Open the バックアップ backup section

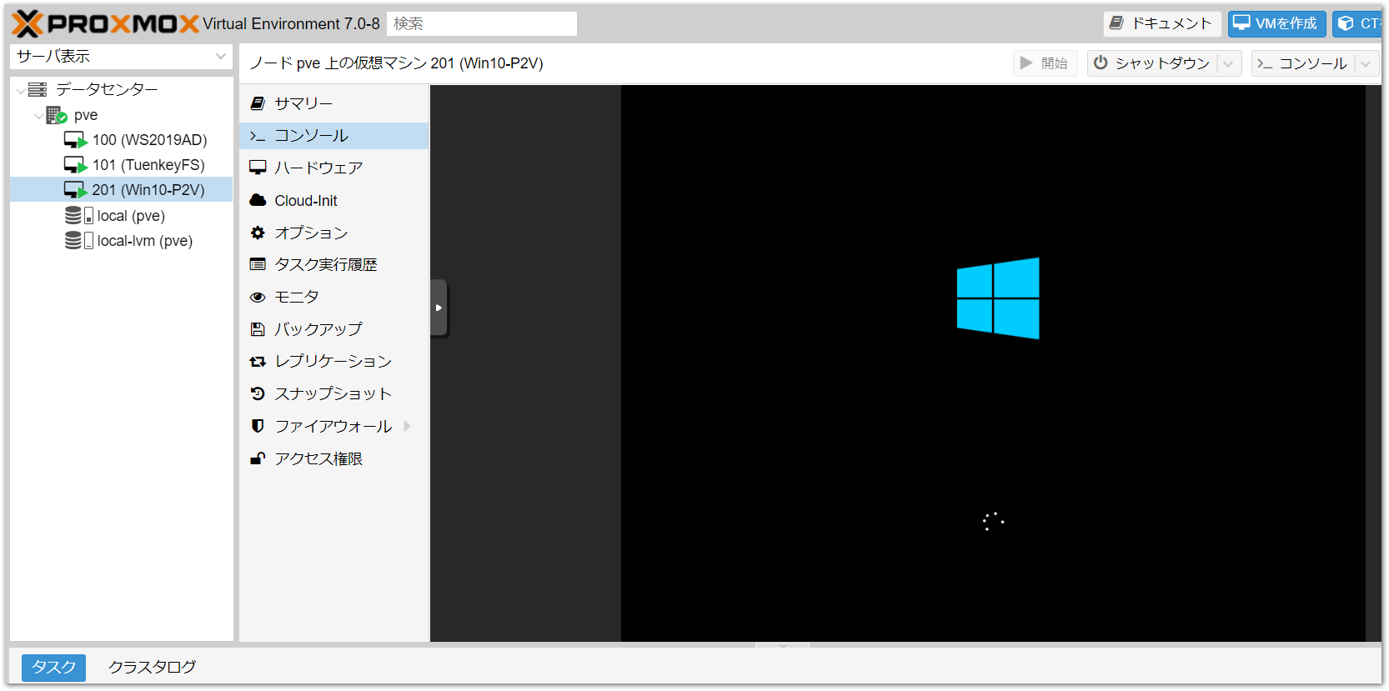pos(334,329)
